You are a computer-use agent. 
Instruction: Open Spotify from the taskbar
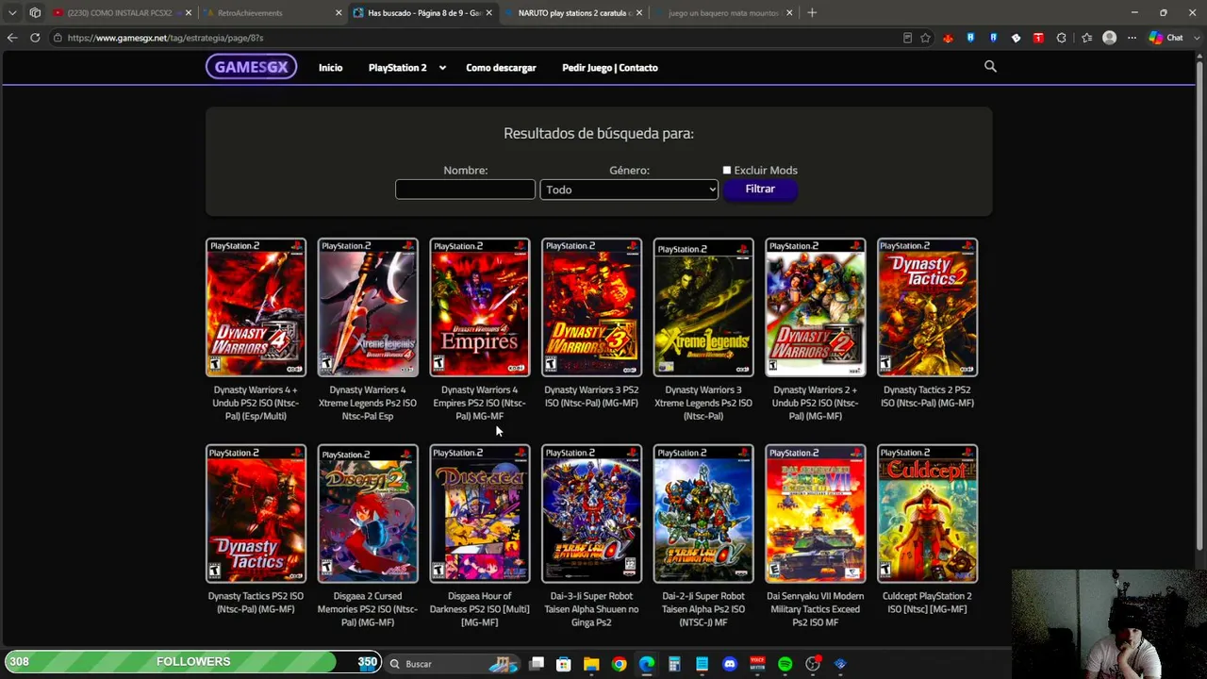click(x=785, y=664)
